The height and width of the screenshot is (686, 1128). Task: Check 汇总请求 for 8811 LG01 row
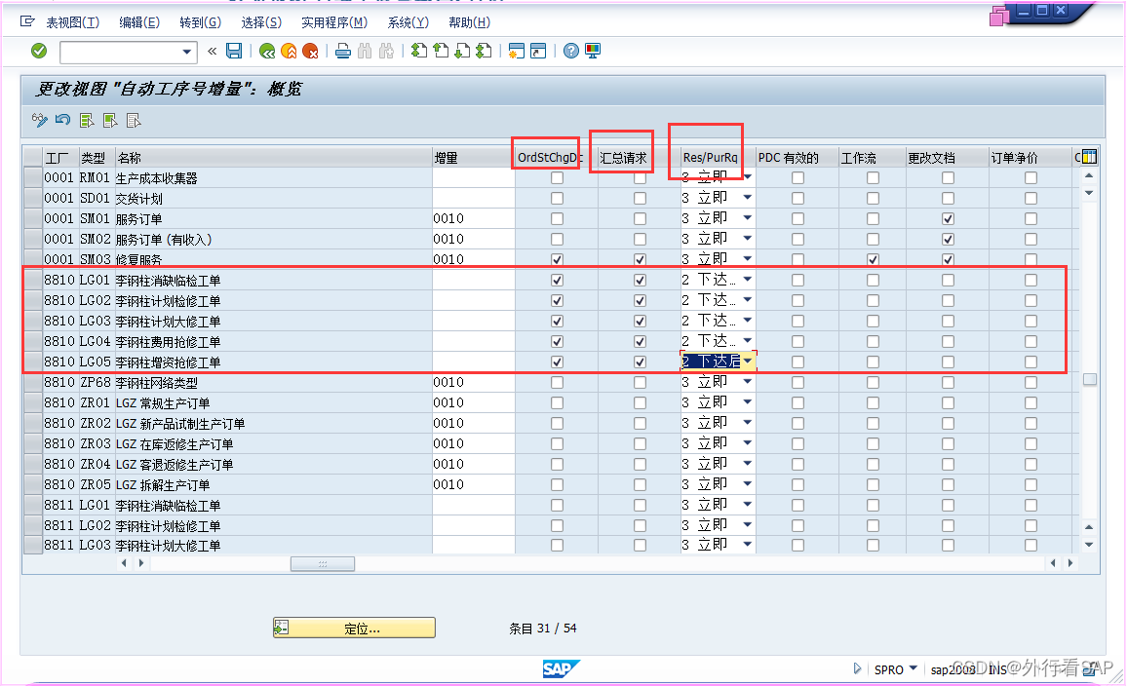pyautogui.click(x=640, y=506)
